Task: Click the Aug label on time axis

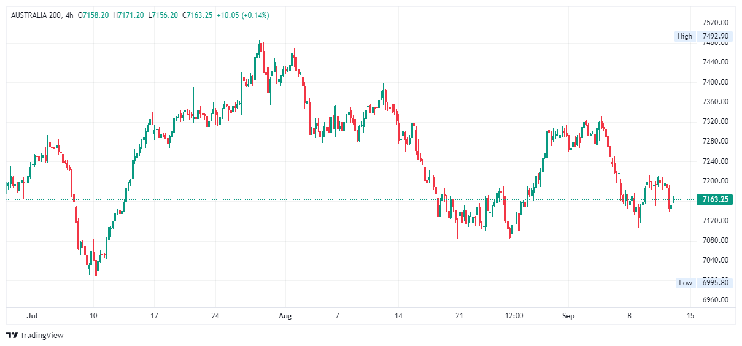Action: click(285, 316)
